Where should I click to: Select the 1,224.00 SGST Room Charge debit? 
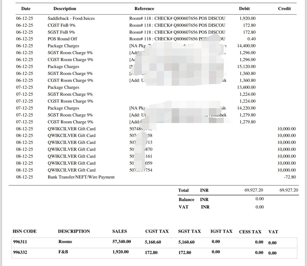(248, 94)
